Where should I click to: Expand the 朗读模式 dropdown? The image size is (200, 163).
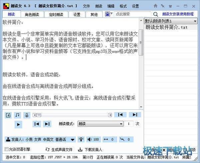click(100, 124)
